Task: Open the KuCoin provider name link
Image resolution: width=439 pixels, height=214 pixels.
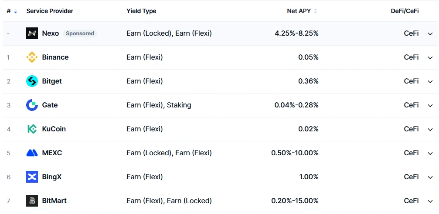Action: 54,129
